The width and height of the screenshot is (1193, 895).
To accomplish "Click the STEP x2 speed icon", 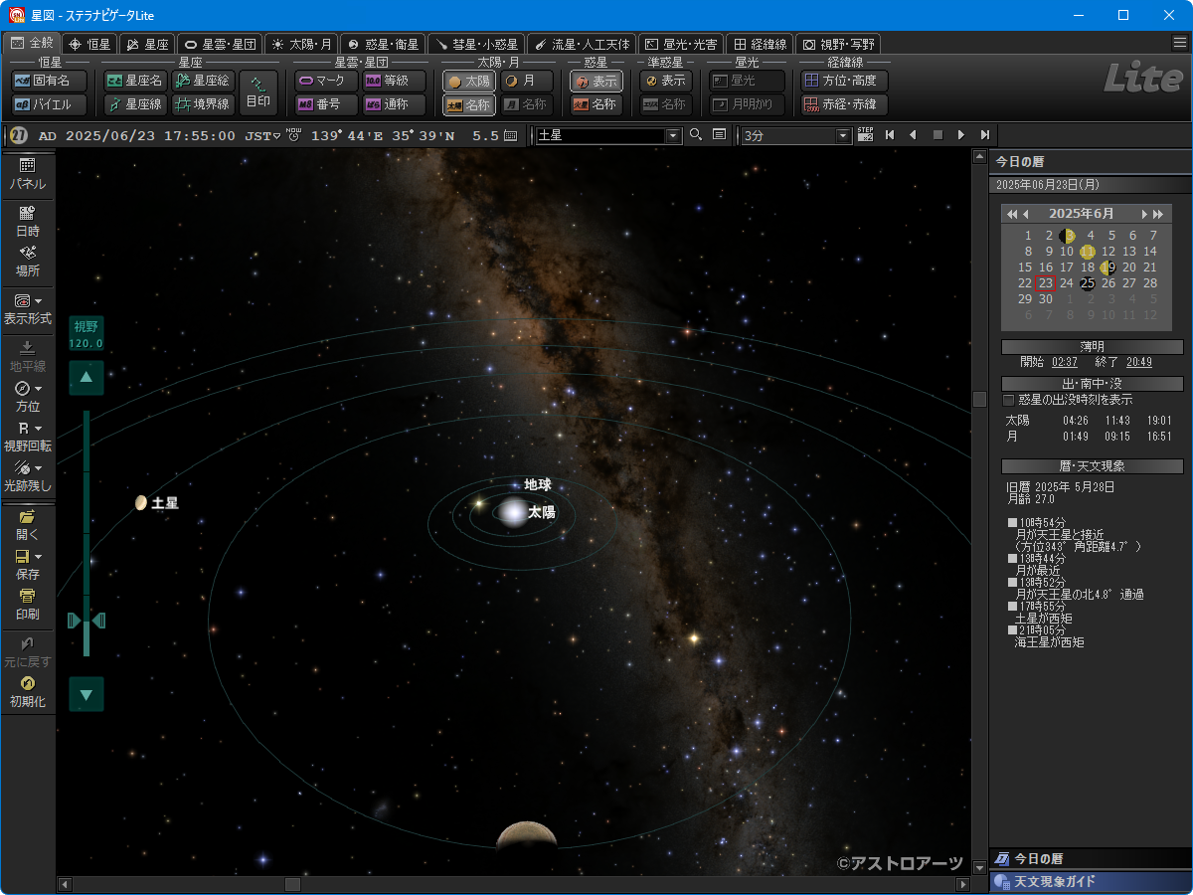I will pyautogui.click(x=865, y=135).
